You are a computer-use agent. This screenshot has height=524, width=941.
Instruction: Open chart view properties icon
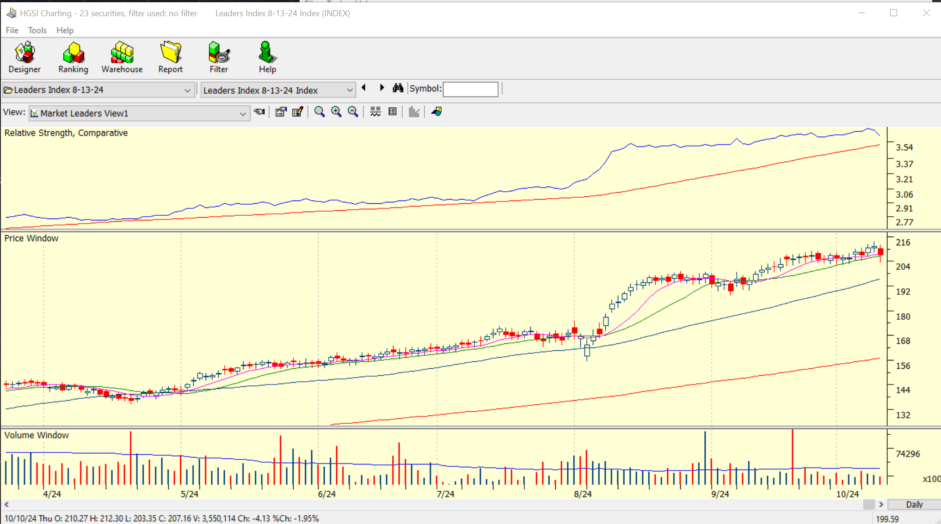(281, 112)
